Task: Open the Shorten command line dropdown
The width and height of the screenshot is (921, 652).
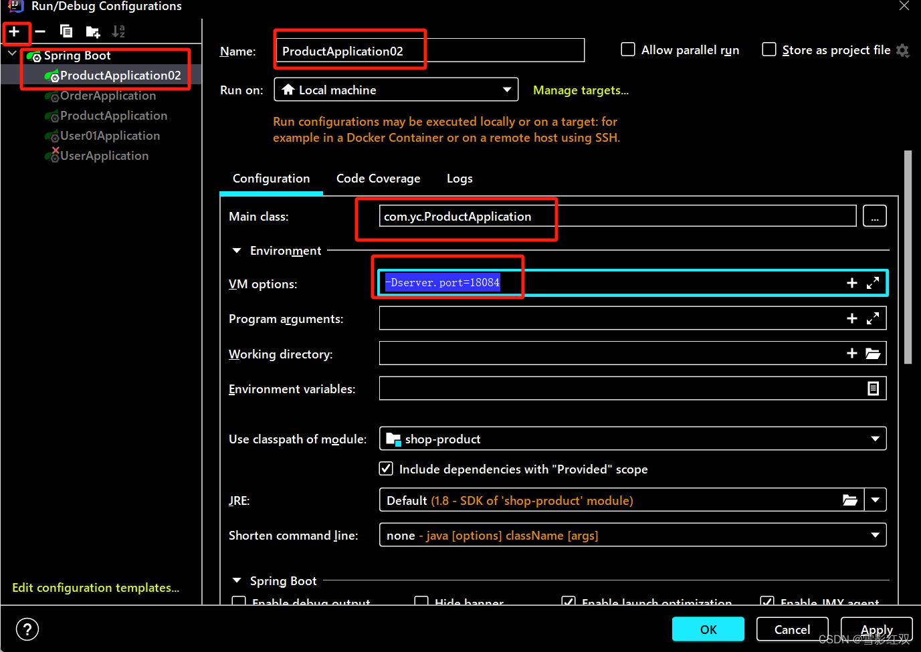Action: pos(633,535)
